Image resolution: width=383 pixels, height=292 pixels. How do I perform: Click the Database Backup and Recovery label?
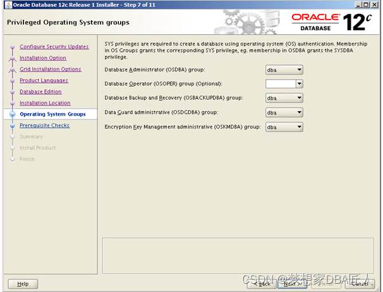point(174,98)
